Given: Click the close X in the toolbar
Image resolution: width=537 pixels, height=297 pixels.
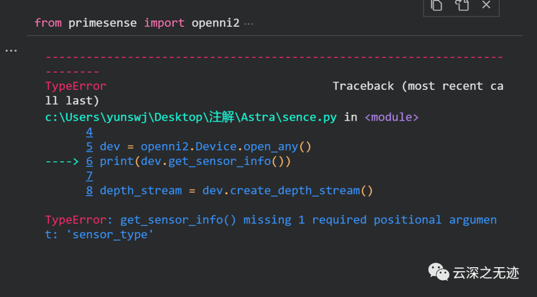Looking at the screenshot, I should (485, 5).
